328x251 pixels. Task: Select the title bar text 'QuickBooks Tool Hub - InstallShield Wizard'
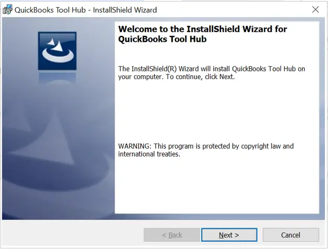86,10
